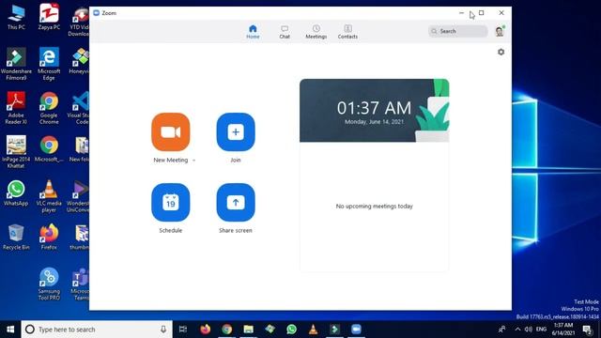601x338 pixels.
Task: Click the taskbar microphone icon
Action: tap(163, 330)
